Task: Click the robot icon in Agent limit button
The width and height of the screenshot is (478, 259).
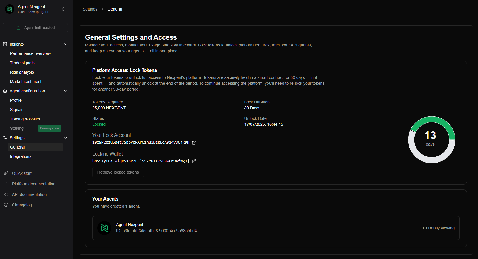Action: pyautogui.click(x=18, y=28)
